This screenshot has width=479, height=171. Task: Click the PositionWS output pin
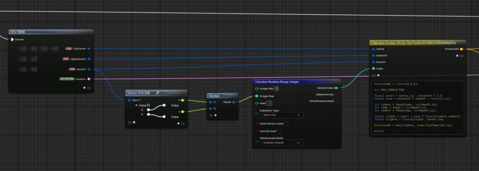tap(461, 49)
